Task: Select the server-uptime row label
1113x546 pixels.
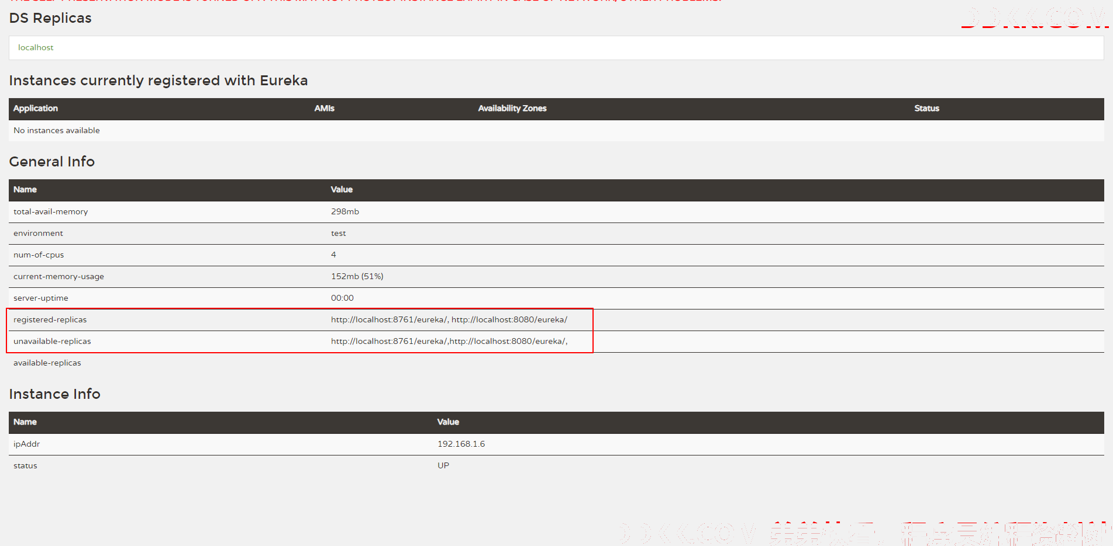Action: (x=41, y=298)
